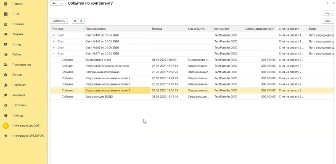The height and width of the screenshot is (164, 336).
Task: Sort by the Сумма задолженности column header
Action: click(x=259, y=29)
